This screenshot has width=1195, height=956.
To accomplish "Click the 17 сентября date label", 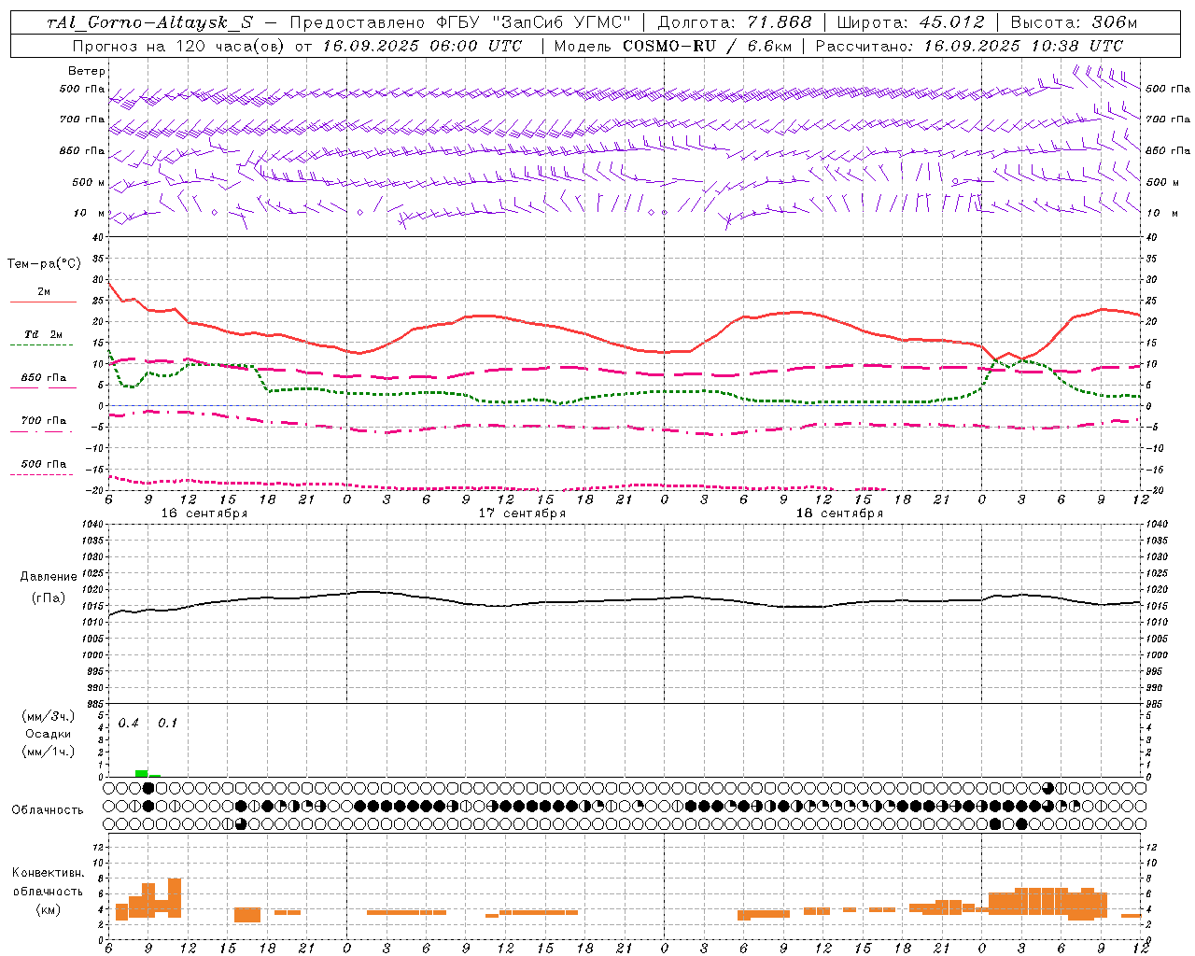I will pos(522,513).
